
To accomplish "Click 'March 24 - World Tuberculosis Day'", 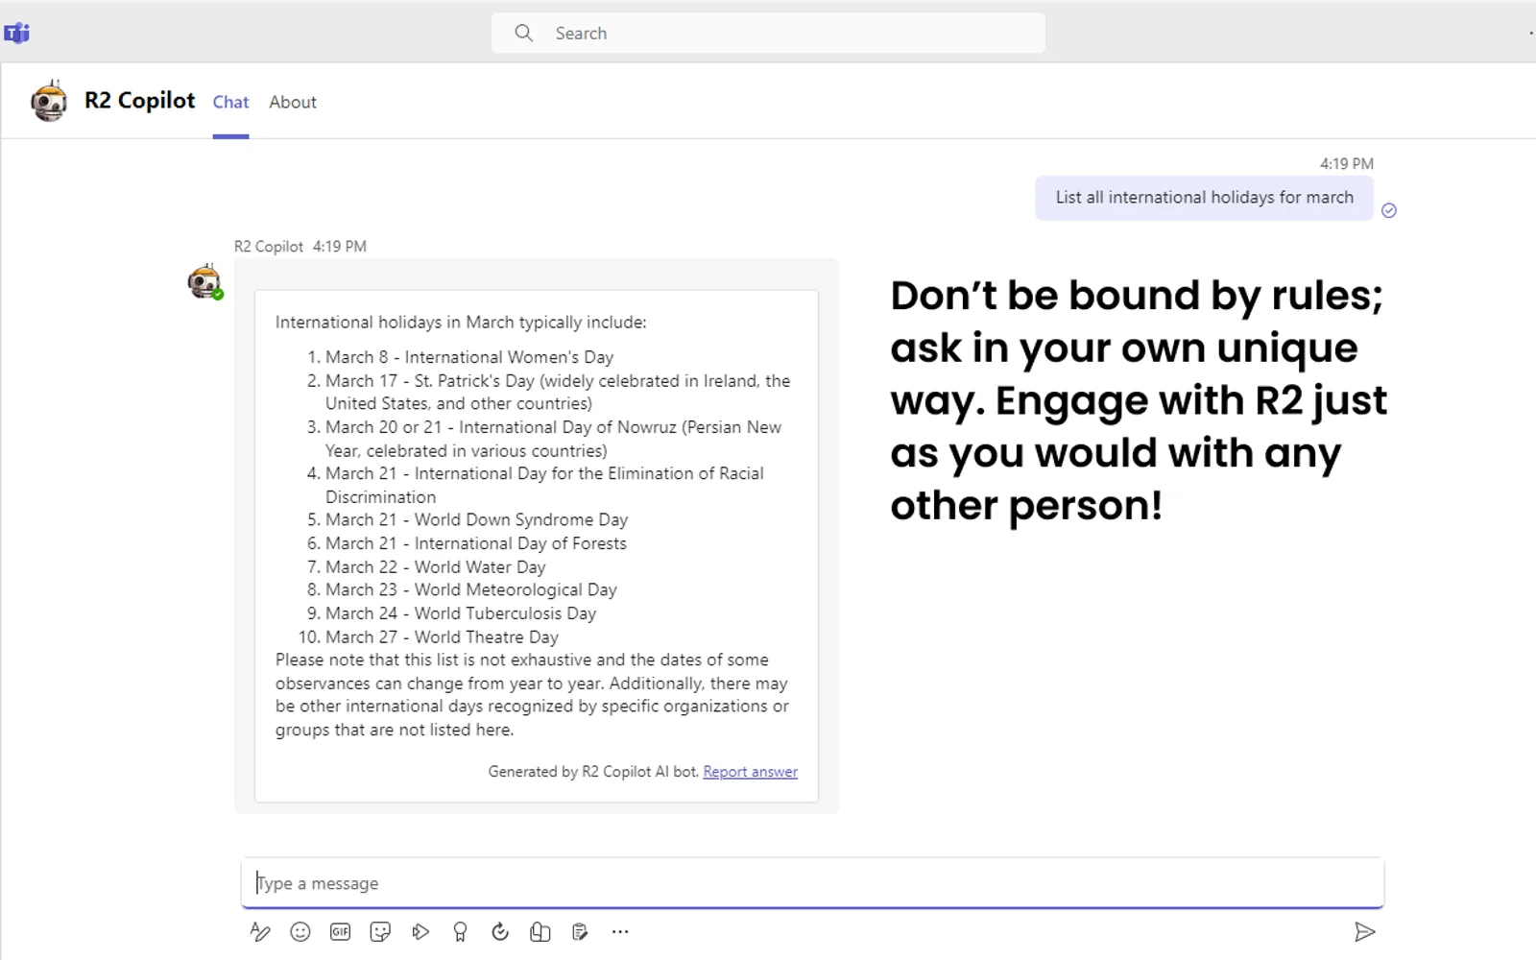I will click(461, 613).
